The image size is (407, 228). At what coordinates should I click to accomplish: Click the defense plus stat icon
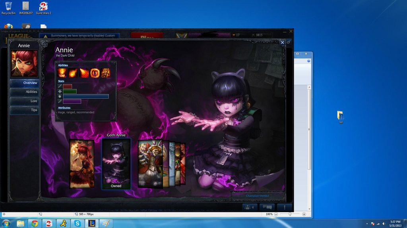[60, 91]
